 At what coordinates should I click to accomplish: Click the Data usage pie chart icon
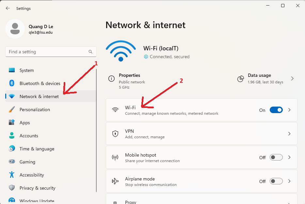coord(241,79)
